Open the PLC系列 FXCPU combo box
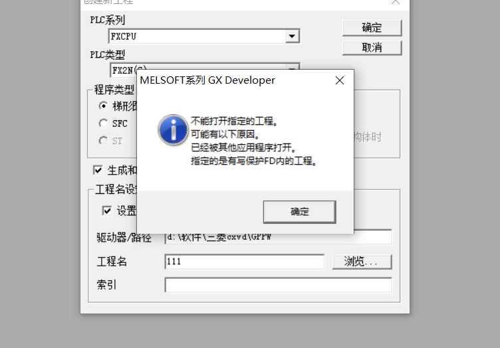500x348 pixels. (204, 36)
